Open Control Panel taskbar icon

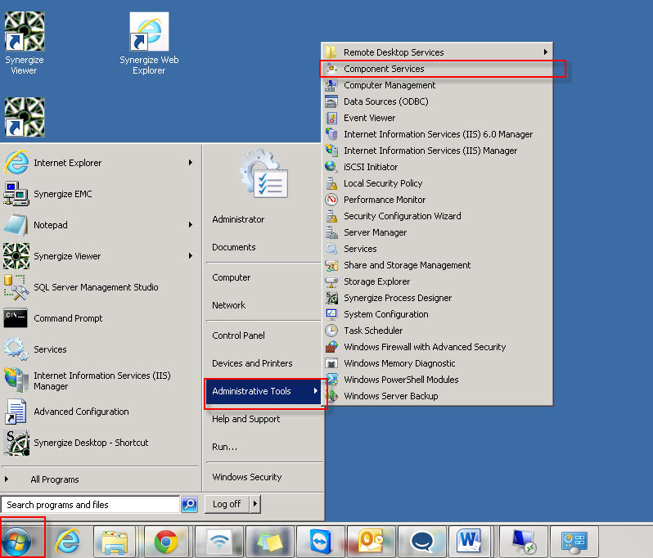click(x=574, y=542)
